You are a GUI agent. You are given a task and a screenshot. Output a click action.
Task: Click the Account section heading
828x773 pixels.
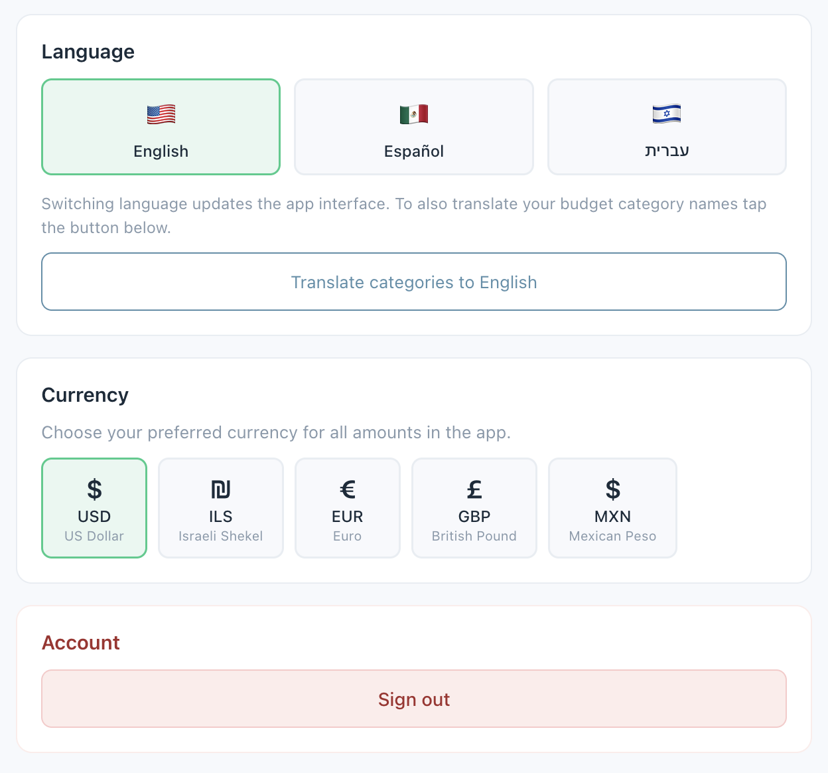click(81, 643)
